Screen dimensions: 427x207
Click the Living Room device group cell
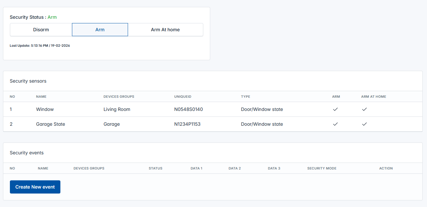[x=117, y=109]
